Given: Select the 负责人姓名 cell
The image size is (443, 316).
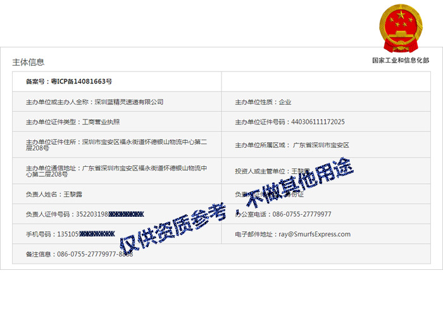Looking at the screenshot, I should click(51, 195).
